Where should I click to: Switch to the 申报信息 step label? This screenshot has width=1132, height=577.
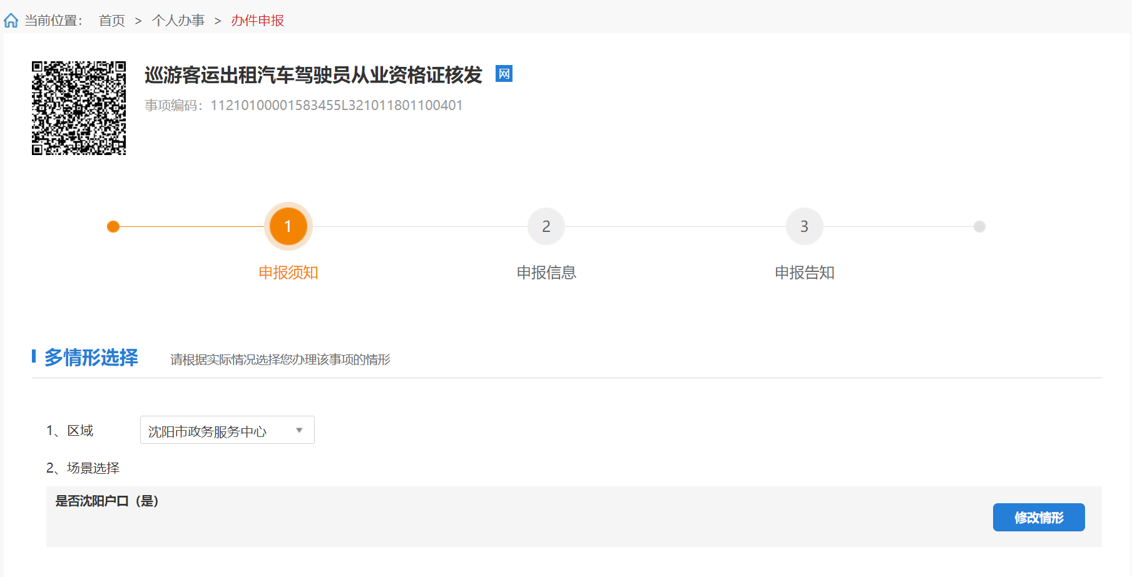[546, 273]
